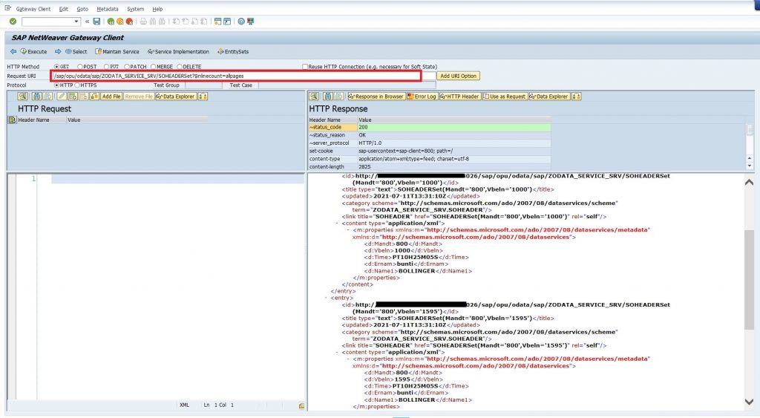This screenshot has width=760, height=418.
Task: Open the Goto menu
Action: pos(82,9)
